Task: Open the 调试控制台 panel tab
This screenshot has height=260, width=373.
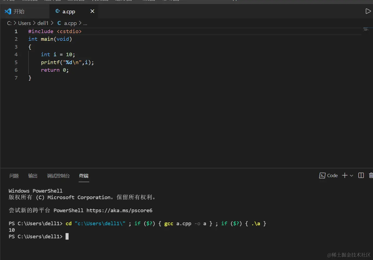Action: (x=58, y=176)
